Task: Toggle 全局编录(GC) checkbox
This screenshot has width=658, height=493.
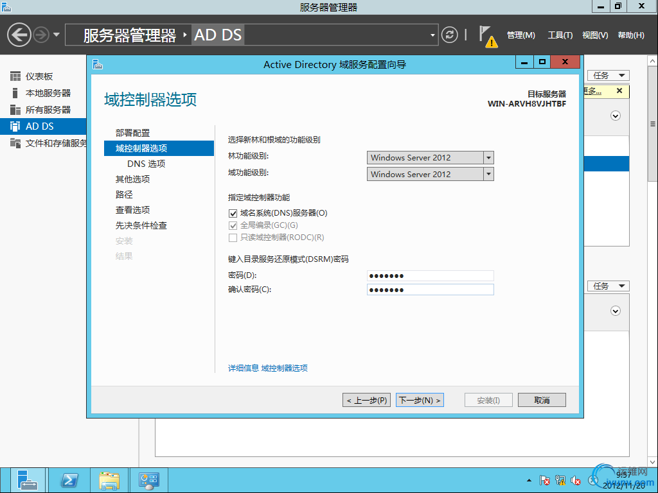Action: [x=233, y=225]
